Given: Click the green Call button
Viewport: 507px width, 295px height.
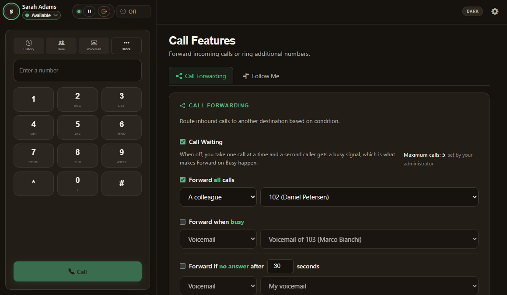Looking at the screenshot, I should [x=77, y=271].
